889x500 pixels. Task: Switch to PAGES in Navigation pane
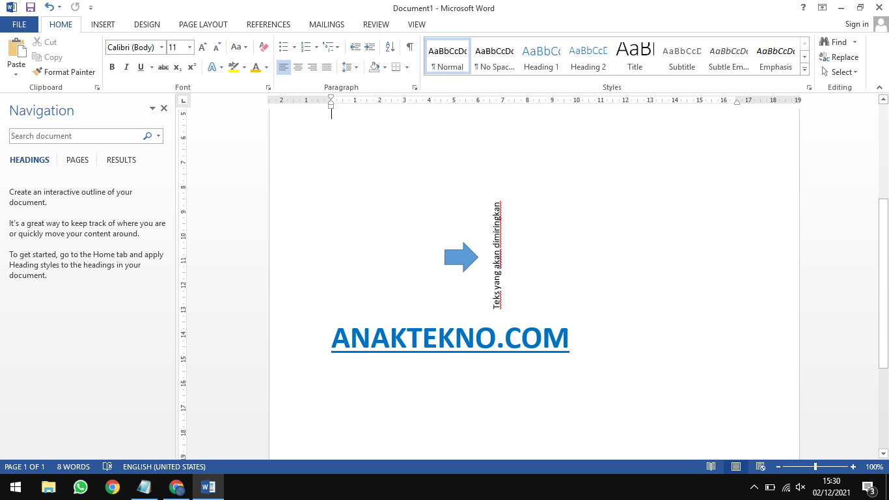77,160
